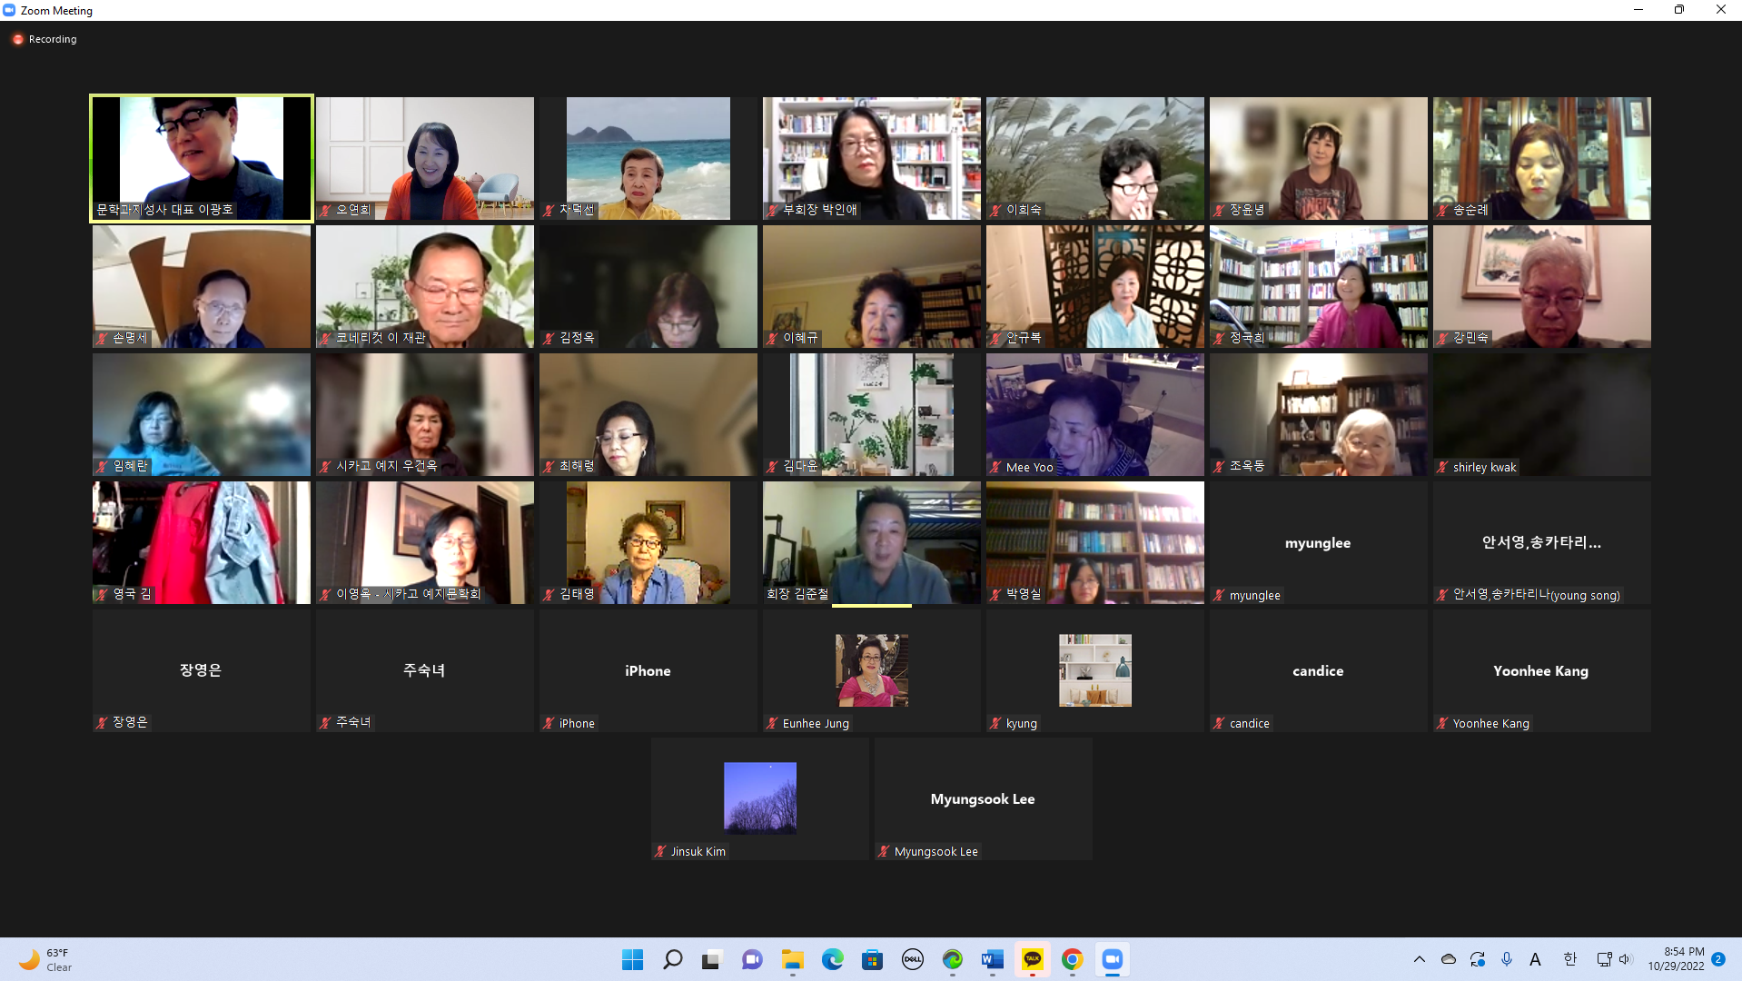Open the weather widget showing 63°F Clear
This screenshot has height=981, width=1742.
click(x=47, y=959)
